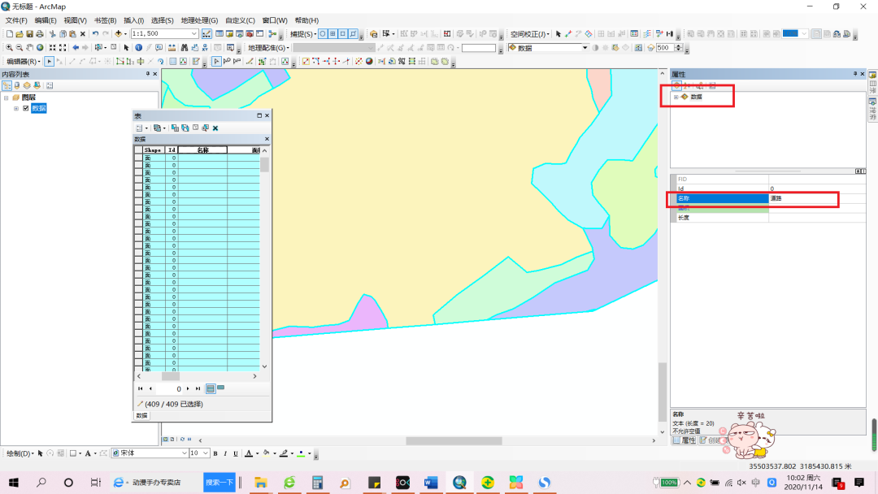Click the 名称 column header

point(202,150)
